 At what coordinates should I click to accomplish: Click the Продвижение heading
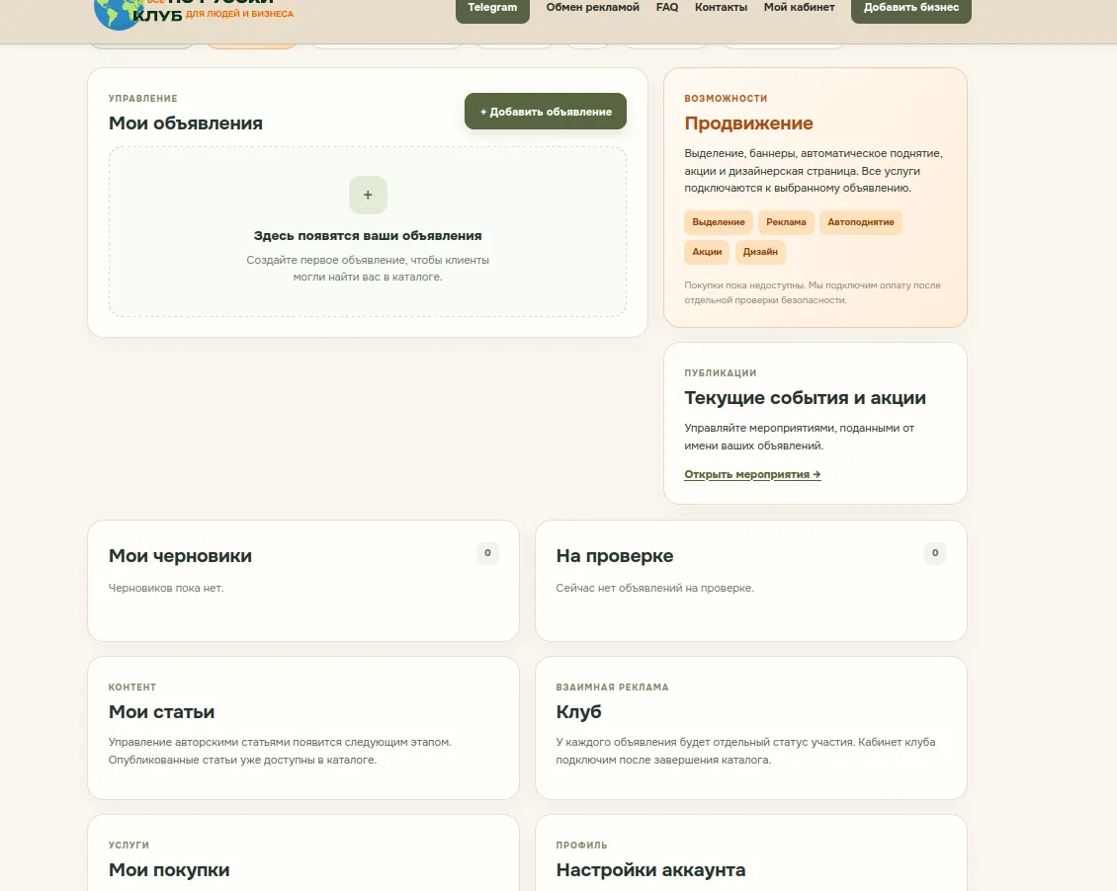(748, 123)
